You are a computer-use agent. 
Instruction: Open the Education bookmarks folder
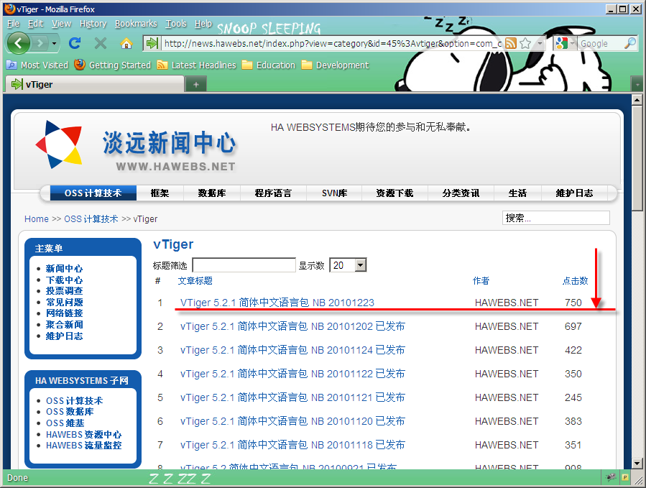[x=269, y=65]
